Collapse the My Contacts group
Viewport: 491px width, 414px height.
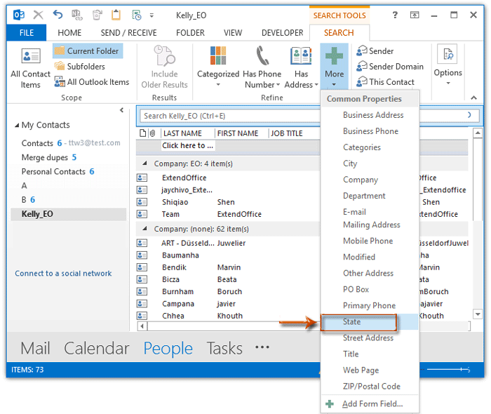pos(17,126)
